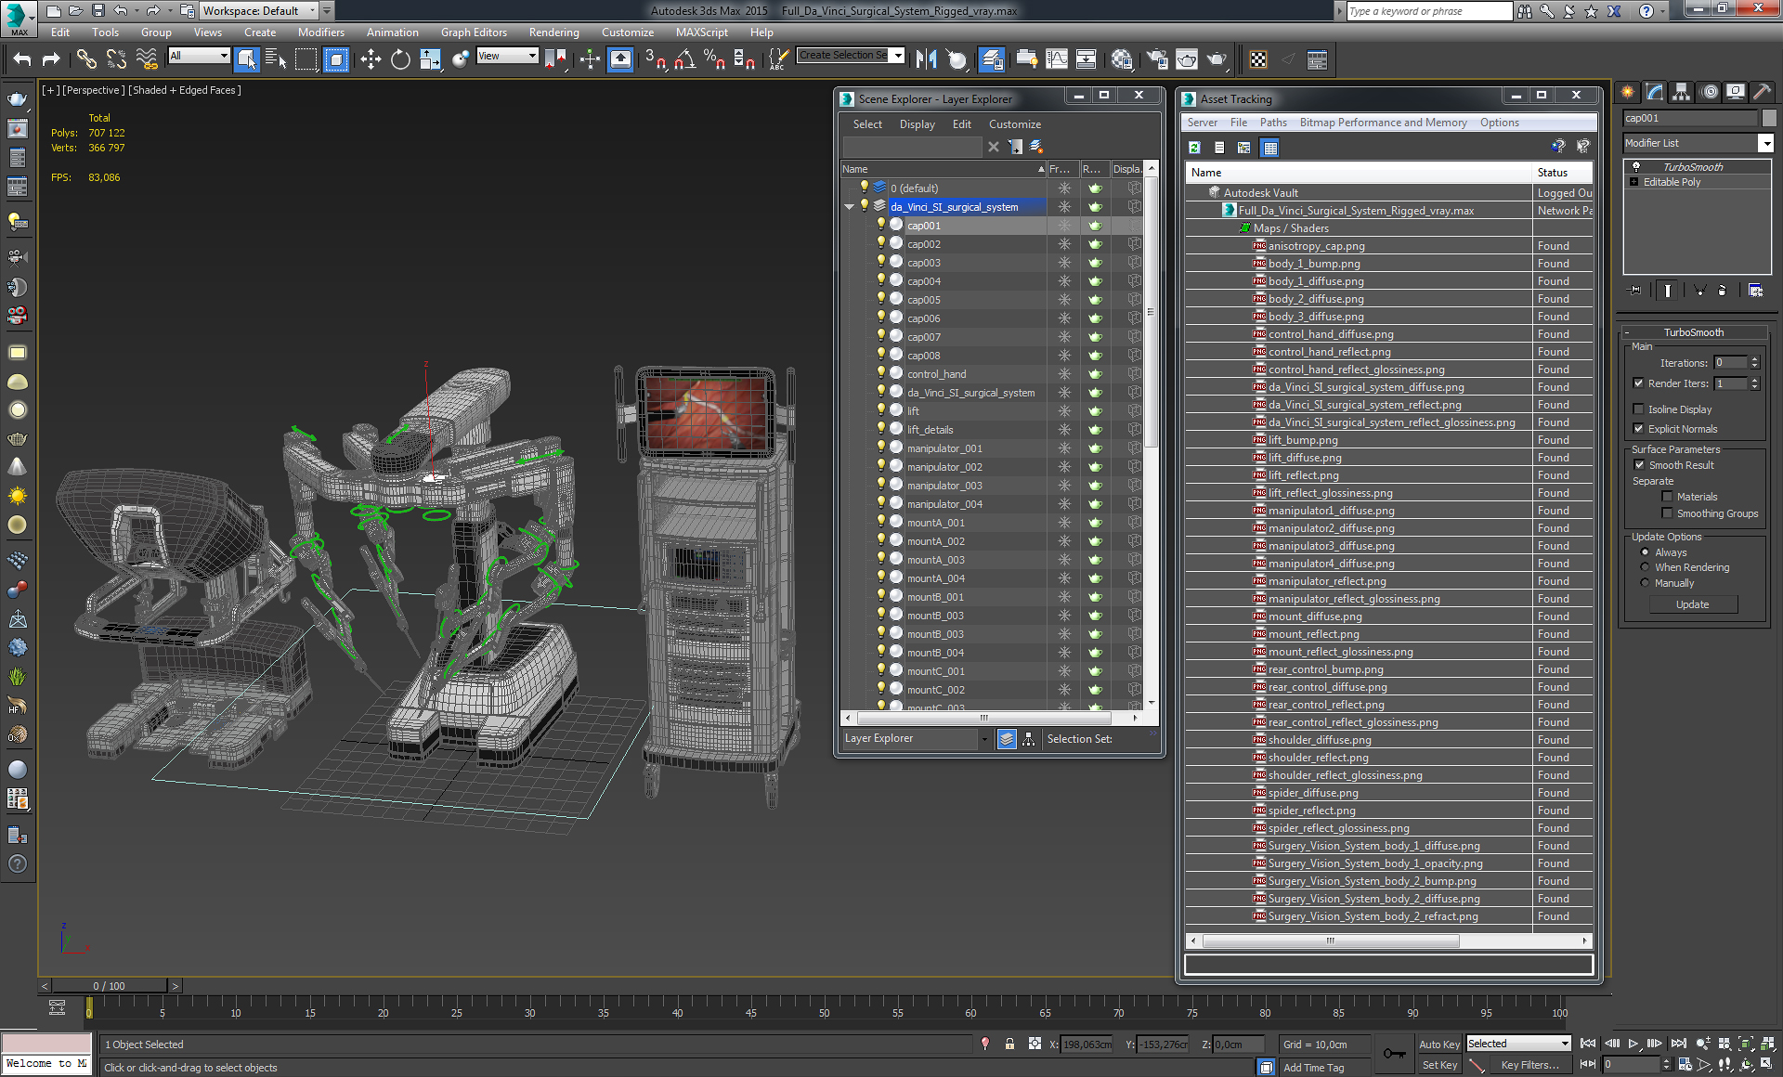
Task: Switch to the Utilities command panel tab
Action: tap(1762, 92)
